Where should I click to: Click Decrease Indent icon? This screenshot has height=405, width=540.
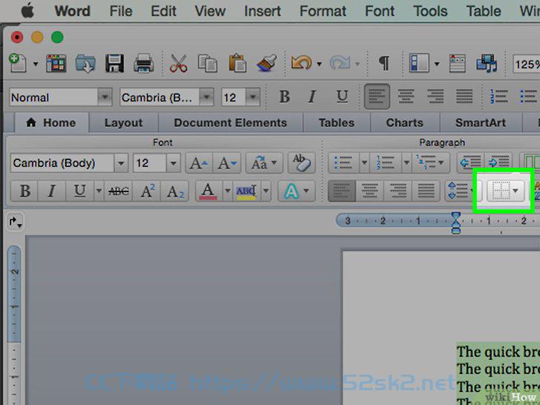(x=471, y=162)
